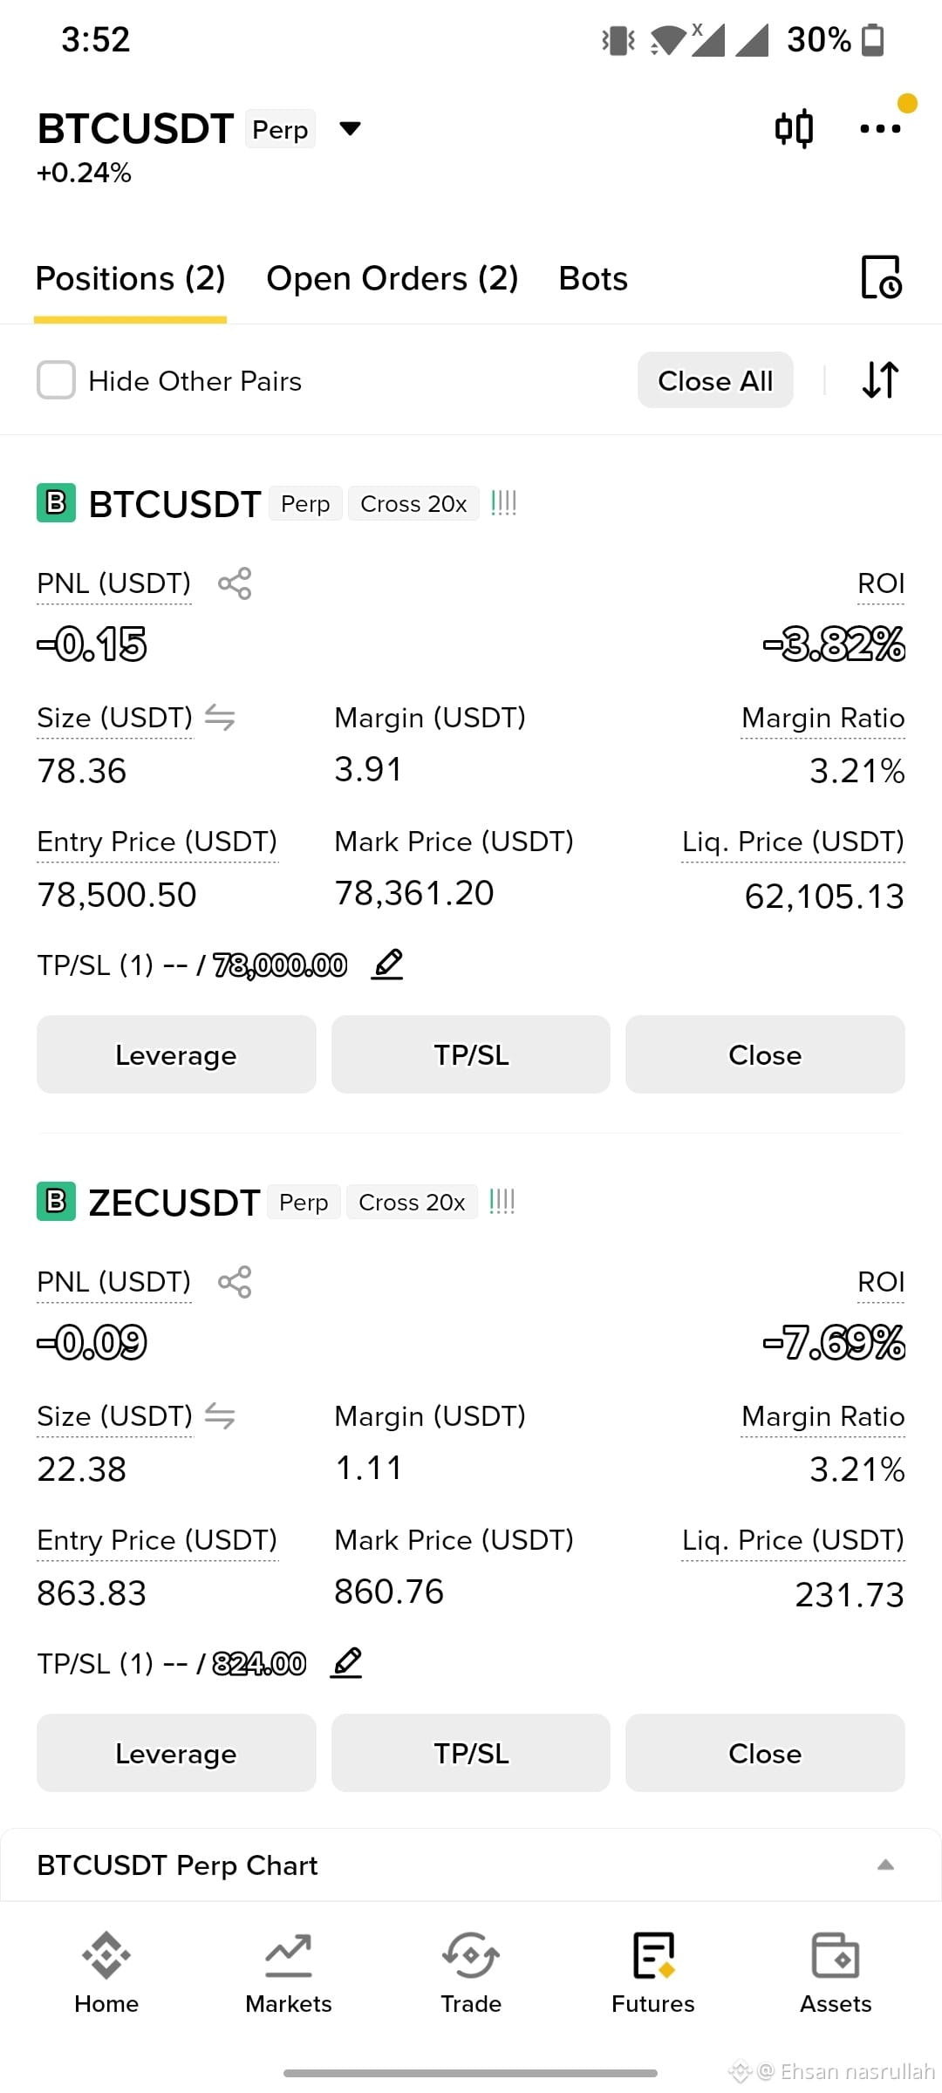Tap the Close All button
The height and width of the screenshot is (2093, 942).
tap(715, 380)
